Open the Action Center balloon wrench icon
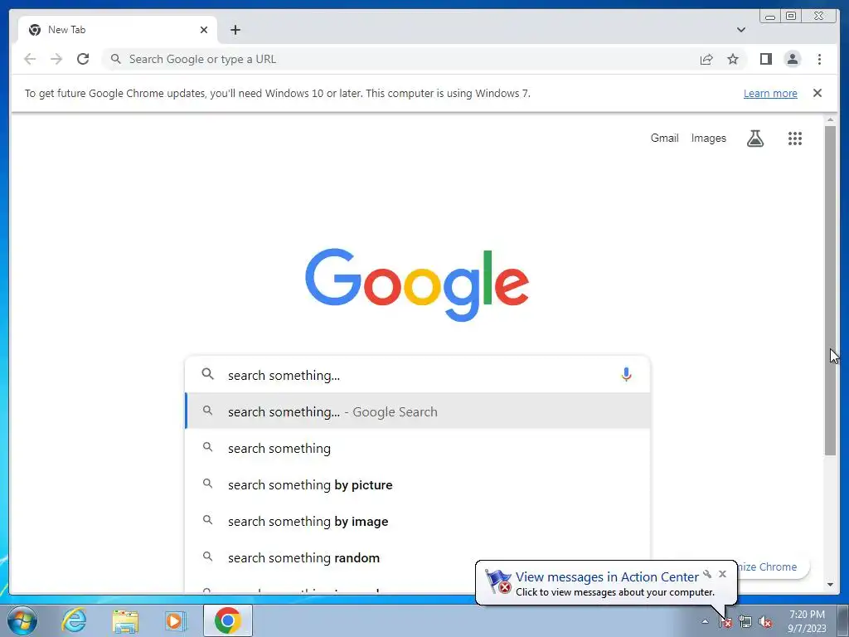 click(707, 574)
